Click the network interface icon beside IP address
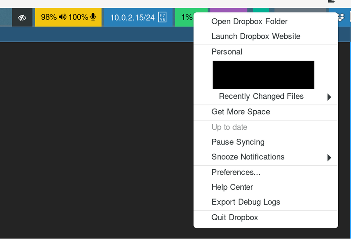Image resolution: width=351 pixels, height=239 pixels. pyautogui.click(x=162, y=18)
